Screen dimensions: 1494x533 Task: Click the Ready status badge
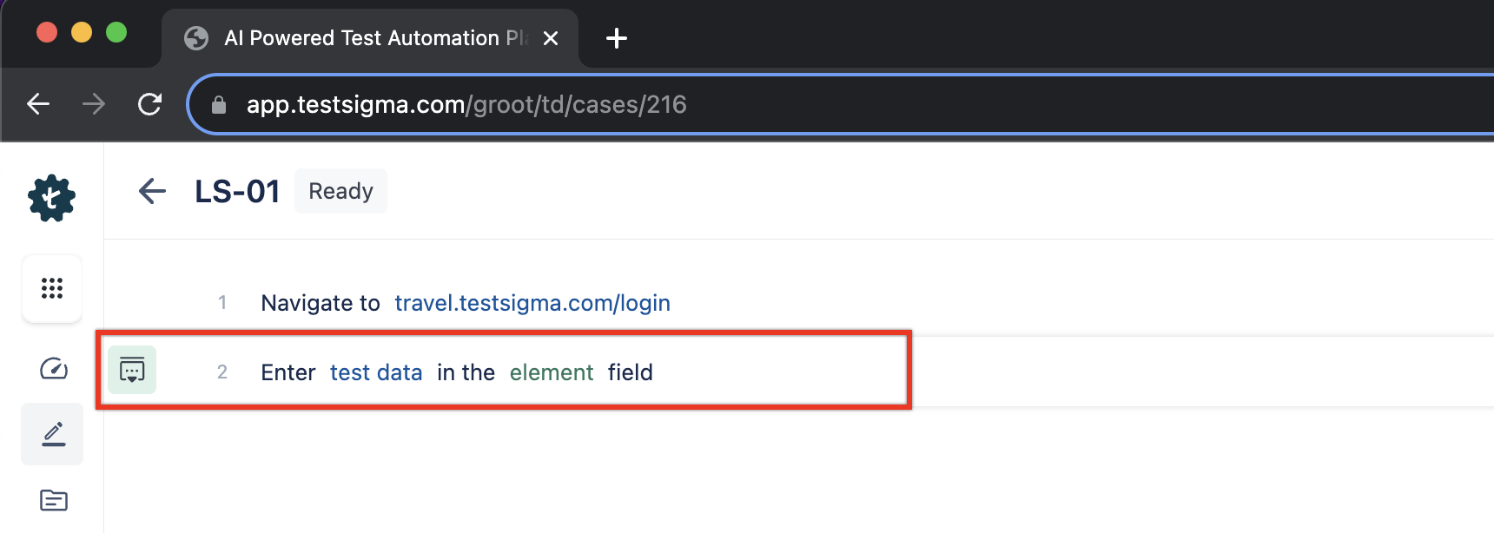[x=340, y=191]
